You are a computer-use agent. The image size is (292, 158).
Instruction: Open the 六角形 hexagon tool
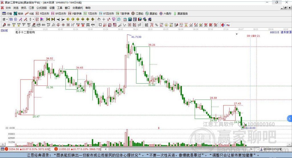click(x=165, y=14)
